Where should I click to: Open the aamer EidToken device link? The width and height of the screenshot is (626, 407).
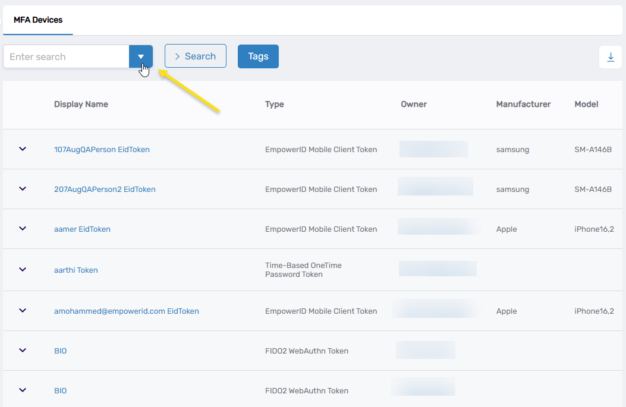pyautogui.click(x=82, y=229)
